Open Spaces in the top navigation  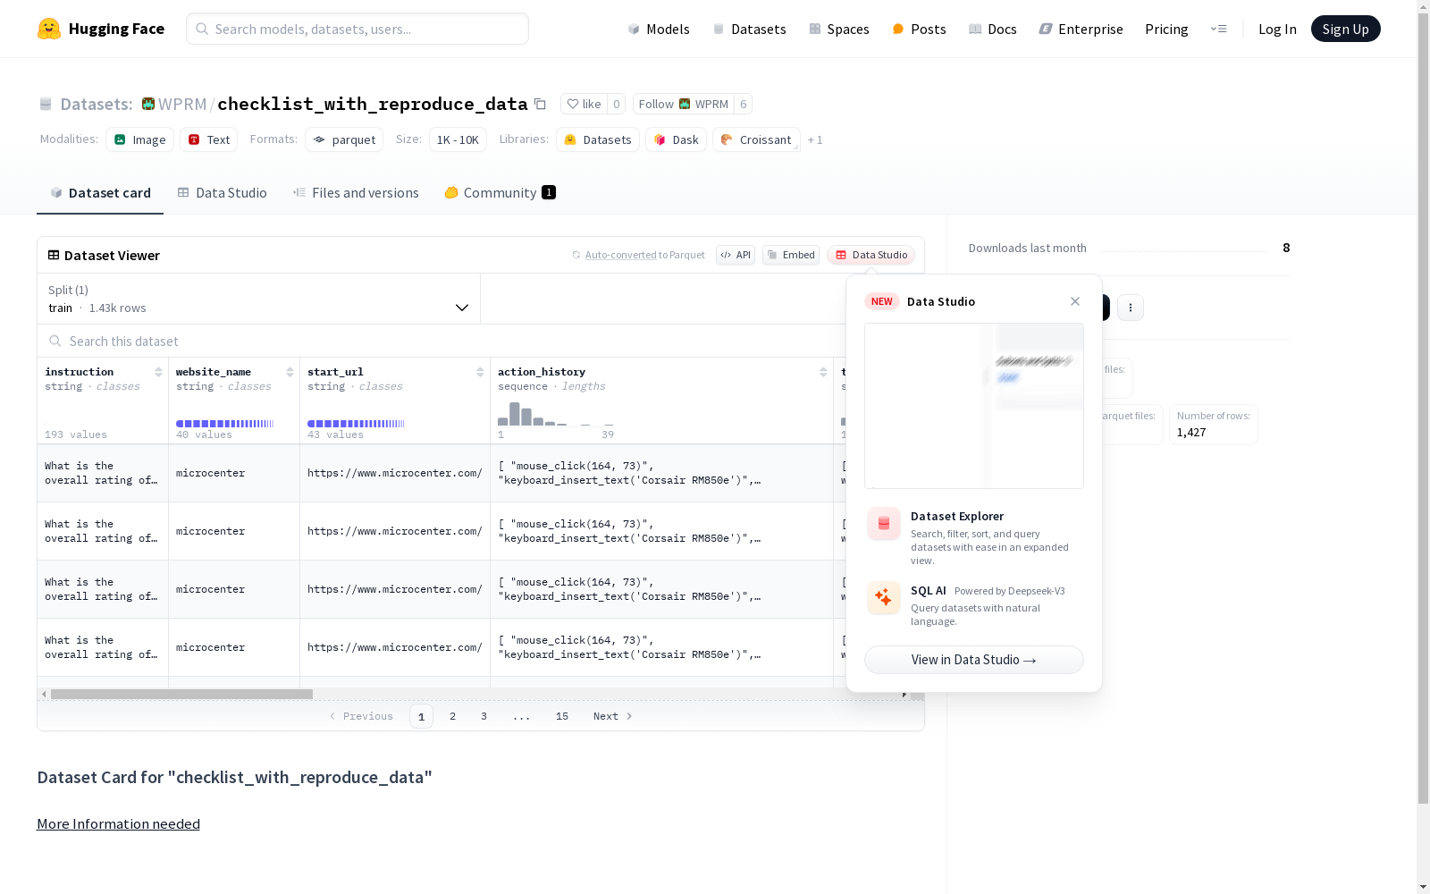coord(839,29)
